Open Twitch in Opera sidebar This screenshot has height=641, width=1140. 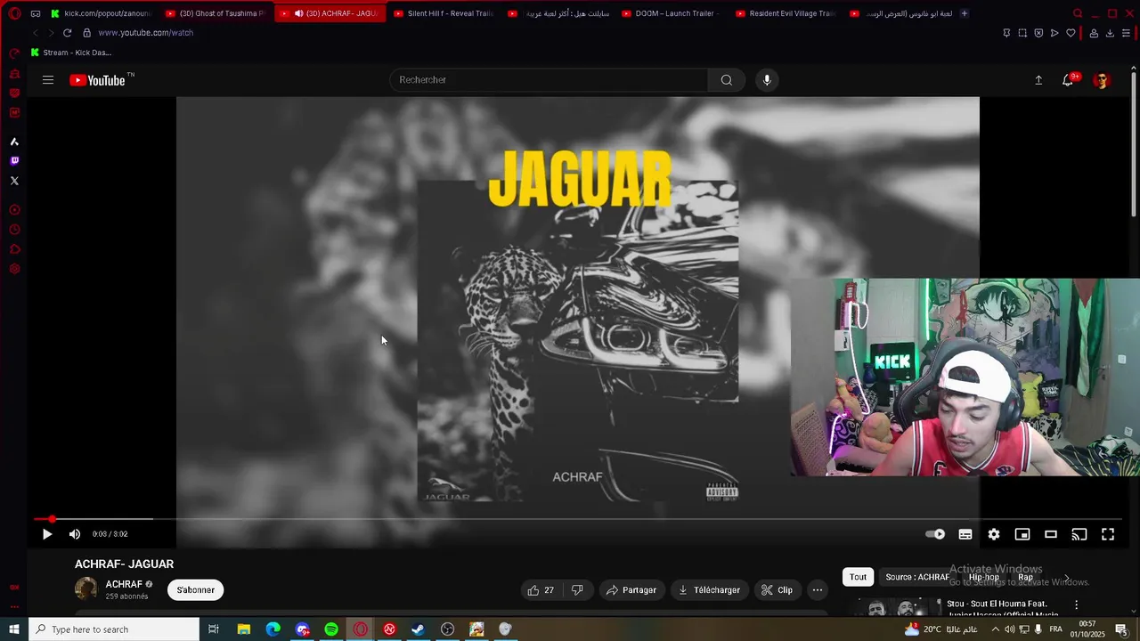(x=14, y=161)
